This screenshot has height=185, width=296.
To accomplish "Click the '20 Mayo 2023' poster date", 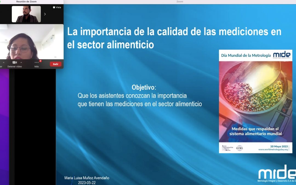I will tap(279, 146).
